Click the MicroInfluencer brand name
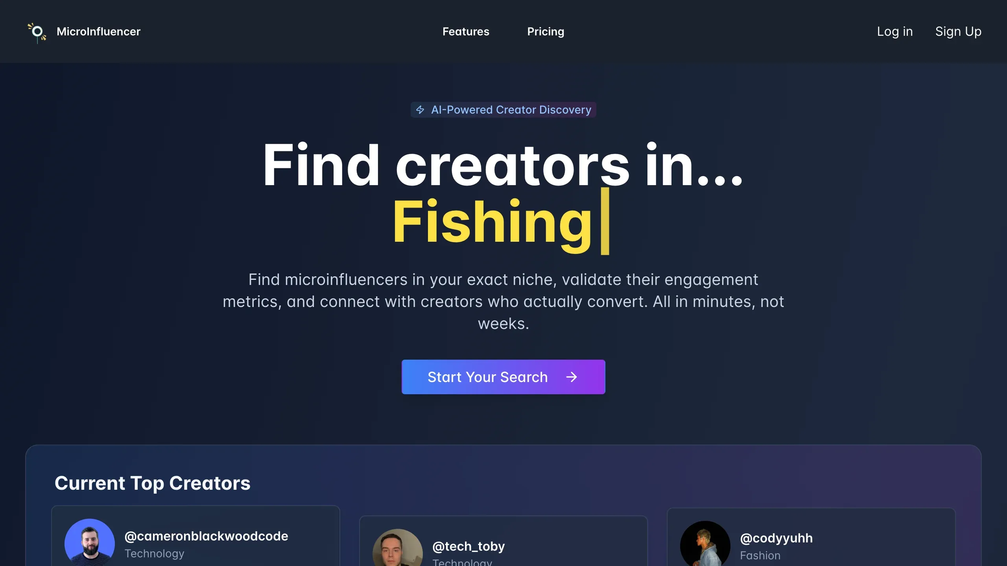The image size is (1007, 566). pos(98,31)
